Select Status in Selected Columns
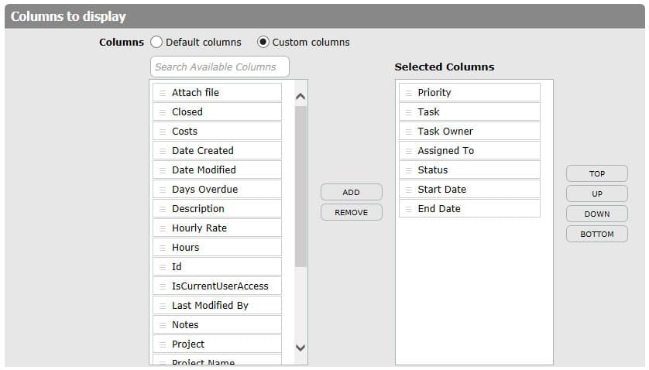 (470, 170)
